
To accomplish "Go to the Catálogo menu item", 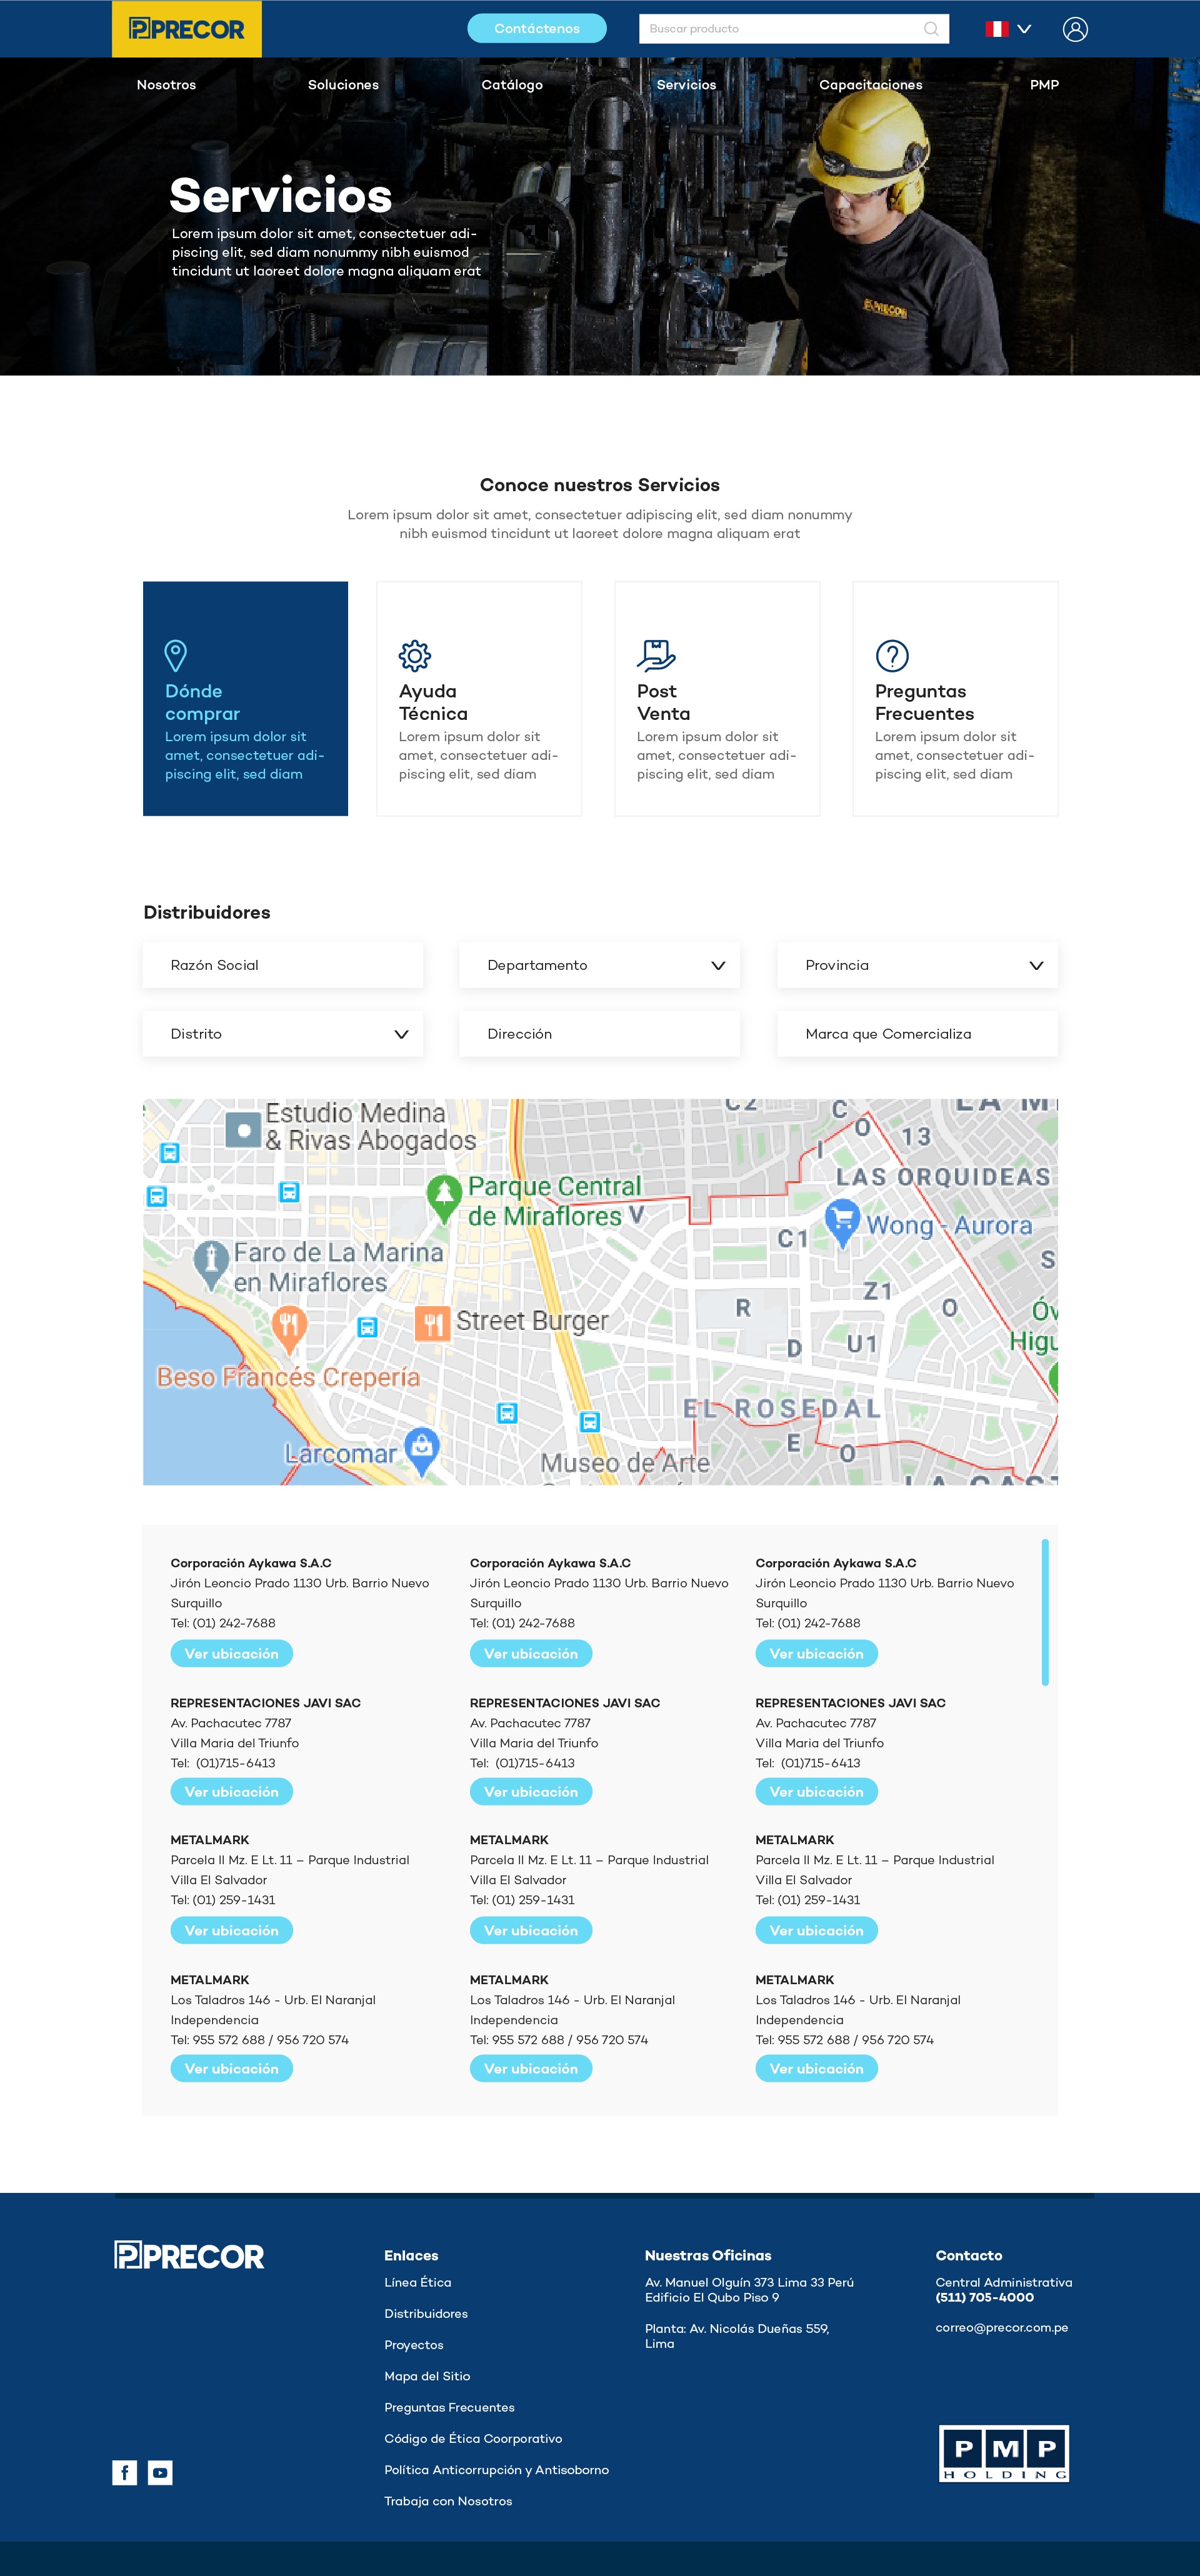I will click(512, 85).
